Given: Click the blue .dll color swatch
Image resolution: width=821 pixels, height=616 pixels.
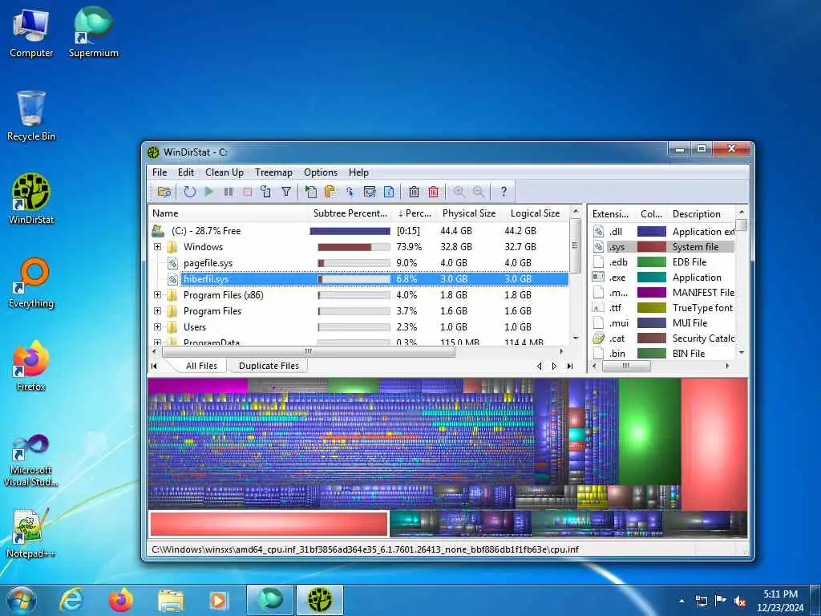Looking at the screenshot, I should pos(651,232).
